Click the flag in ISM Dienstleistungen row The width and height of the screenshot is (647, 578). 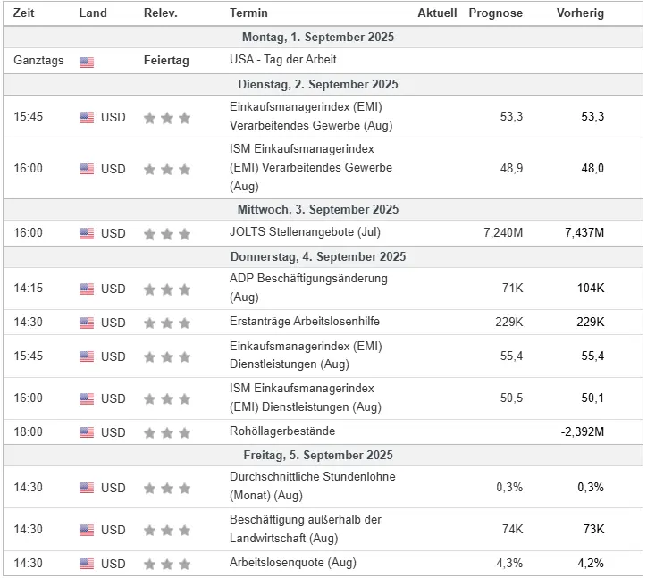[x=87, y=399]
